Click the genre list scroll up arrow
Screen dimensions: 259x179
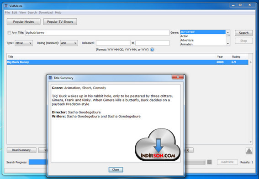coord(228,32)
